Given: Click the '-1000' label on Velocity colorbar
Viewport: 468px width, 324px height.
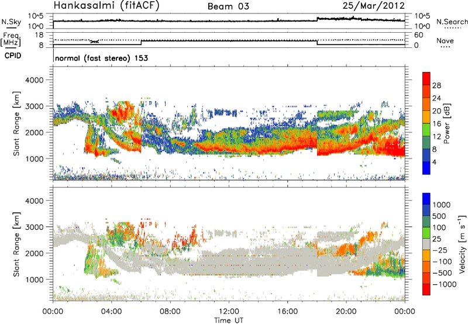Looking at the screenshot, I should click(444, 284).
